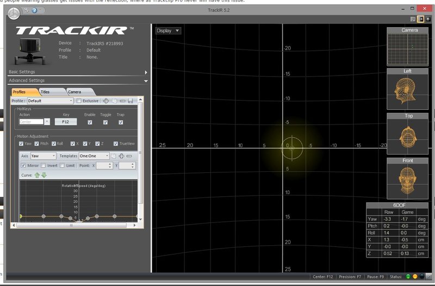This screenshot has width=435, height=286.
Task: Switch to the Profiles tab
Action: point(24,92)
